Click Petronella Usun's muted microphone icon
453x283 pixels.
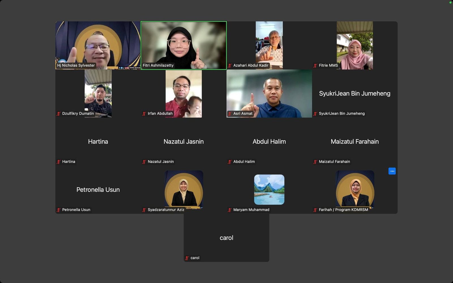[x=59, y=210]
